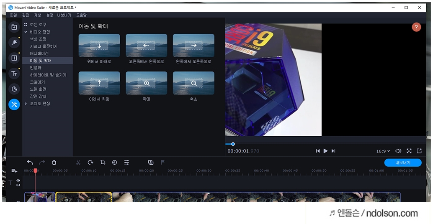Choose 오른쪽에서 왼쪽으로 pan preset
The height and width of the screenshot is (224, 433).
[147, 46]
